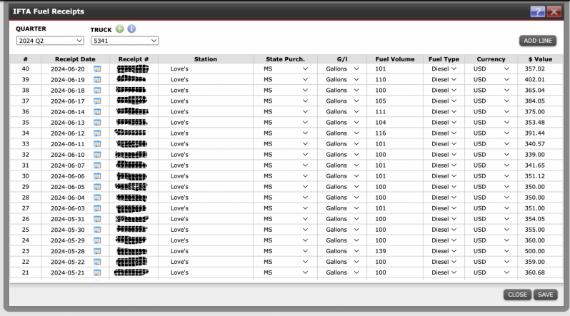The width and height of the screenshot is (570, 316).
Task: Open calendar icon for receipt 2024-06-19
Action: (x=97, y=80)
